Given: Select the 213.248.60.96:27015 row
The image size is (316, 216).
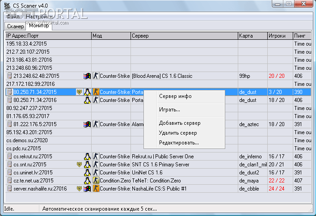Looking at the screenshot, I should 158,68.
